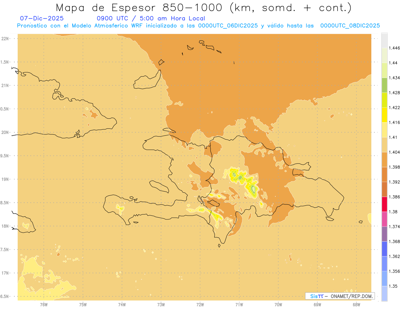Click the legend value 1.44
Screen dimensions: 400x309
click(394, 63)
